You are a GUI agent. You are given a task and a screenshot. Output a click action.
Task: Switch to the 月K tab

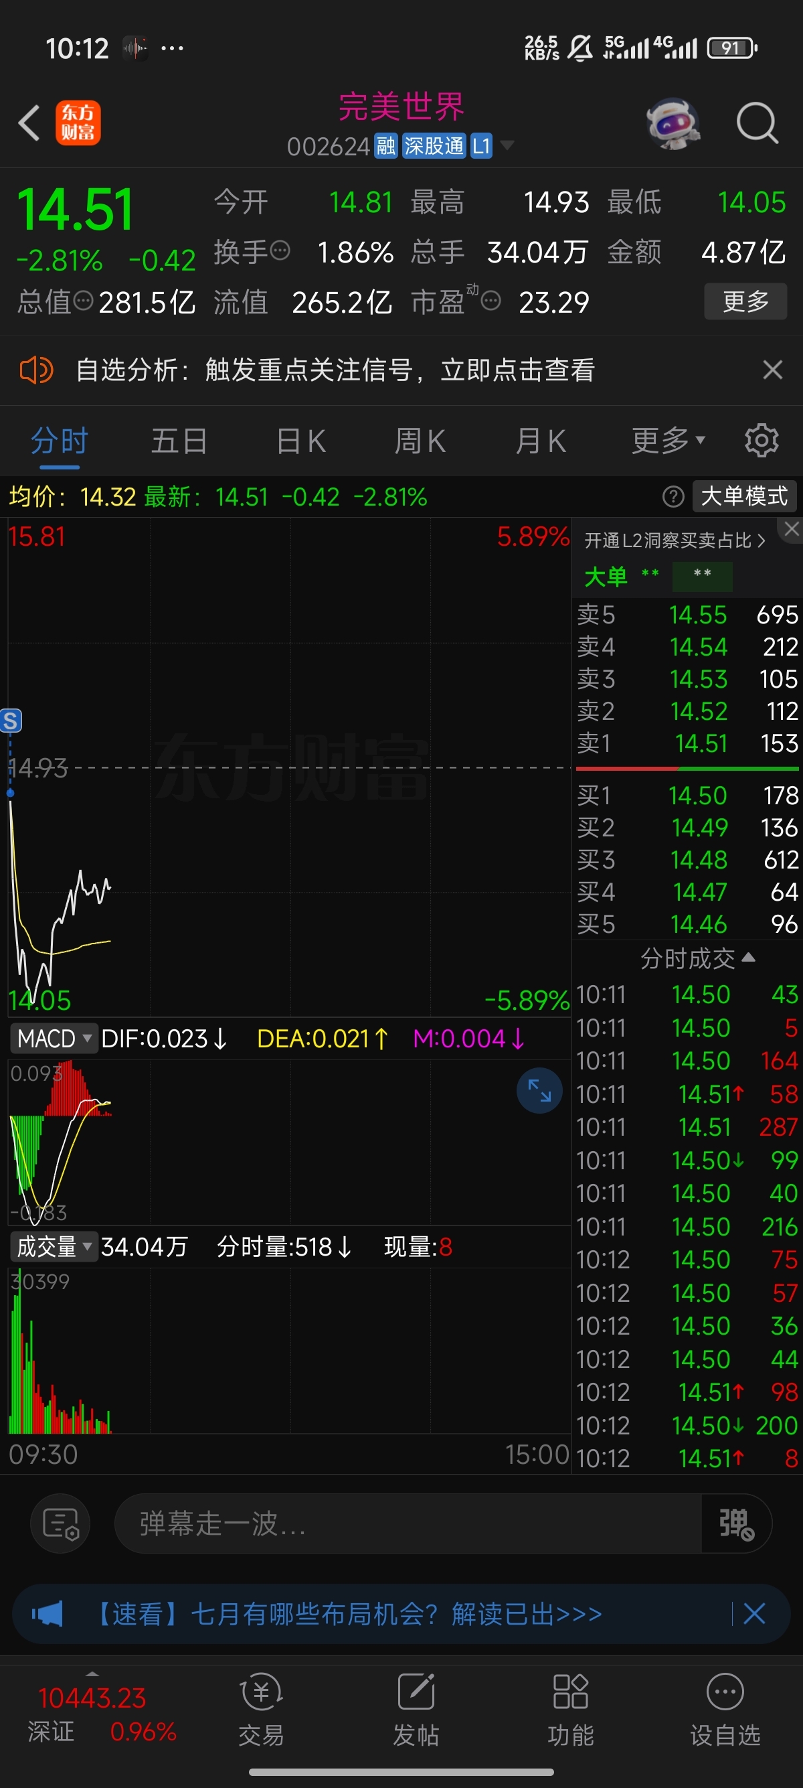coord(541,441)
